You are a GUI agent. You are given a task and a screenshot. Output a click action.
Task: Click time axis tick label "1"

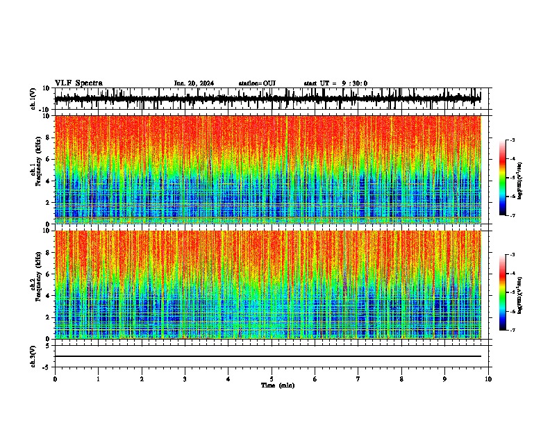(99, 379)
